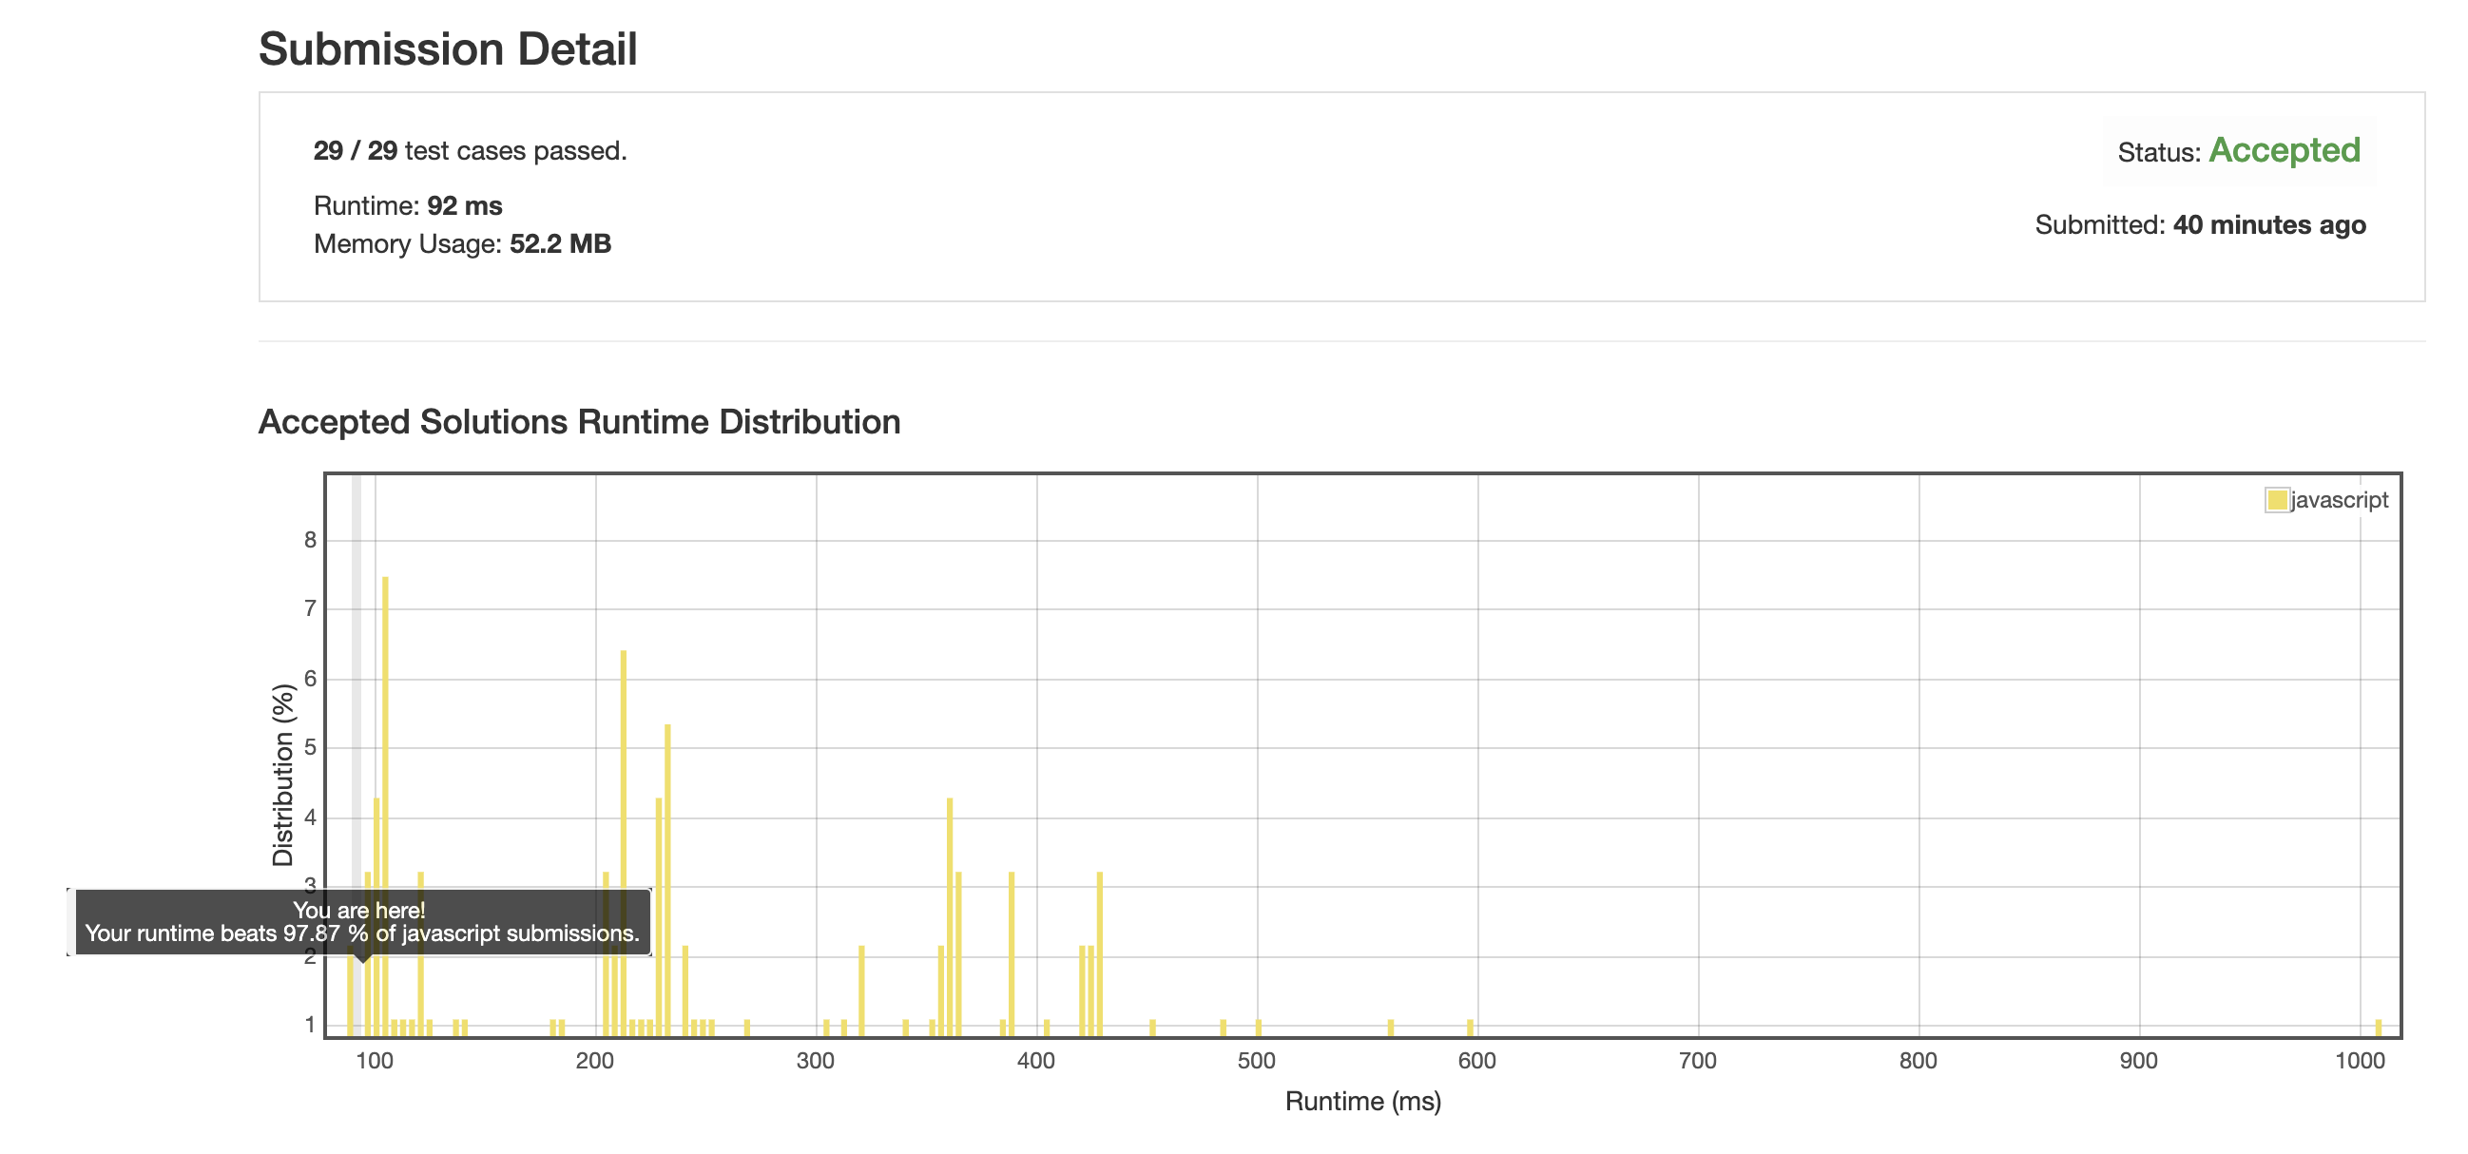This screenshot has height=1154, width=2468.
Task: Click the Accepted status text
Action: click(2285, 150)
